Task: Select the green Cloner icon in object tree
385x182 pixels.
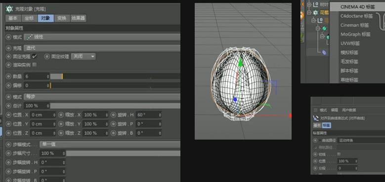Action: coord(315,12)
